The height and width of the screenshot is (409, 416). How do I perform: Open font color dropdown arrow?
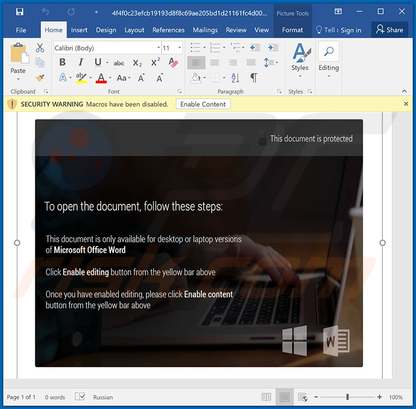[x=110, y=78]
